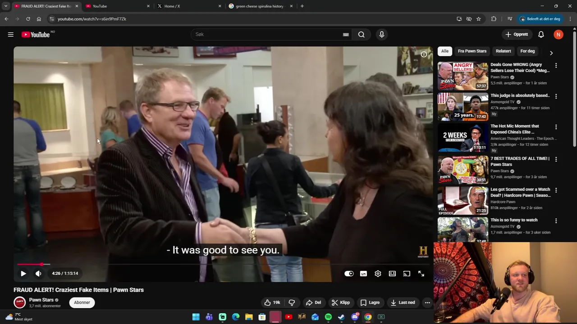Open options for Deals Gone WRONG video

coord(556,65)
